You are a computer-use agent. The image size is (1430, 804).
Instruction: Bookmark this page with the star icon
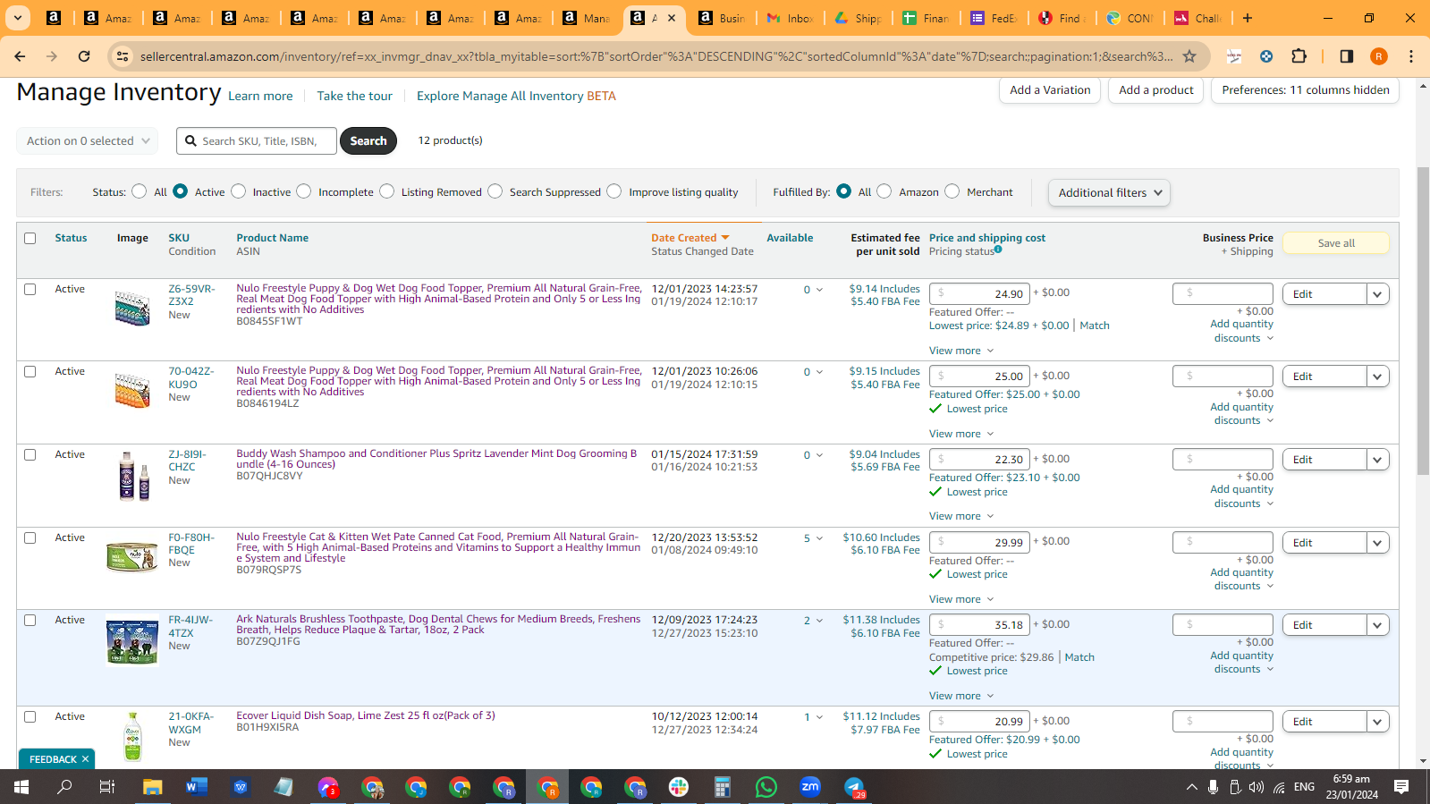[x=1189, y=56]
